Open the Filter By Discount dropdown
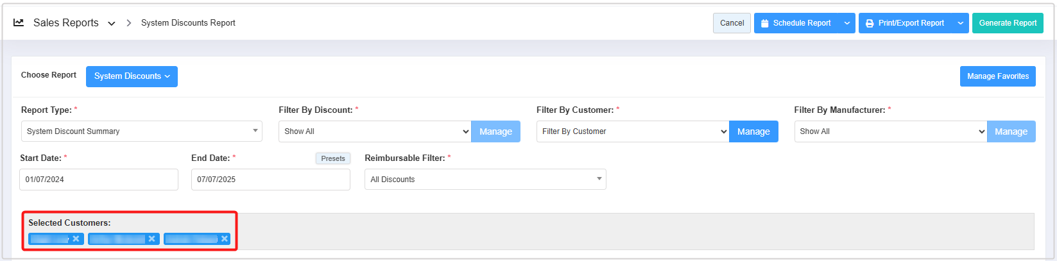Viewport: 1057px width, 261px height. (x=375, y=131)
